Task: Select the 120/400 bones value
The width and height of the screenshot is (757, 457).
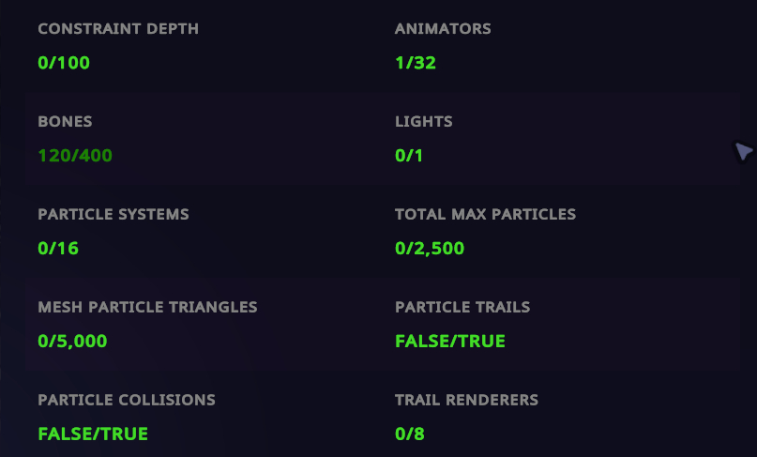Action: [x=75, y=156]
